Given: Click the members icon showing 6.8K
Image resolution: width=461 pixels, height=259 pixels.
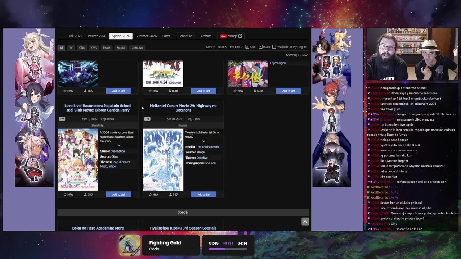Looking at the screenshot, I should tap(255, 91).
